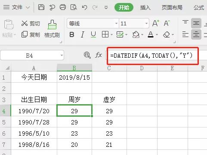This screenshot has width=207, height=155.
Task: Expand the Name Box dropdown arrow
Action: (x=62, y=55)
